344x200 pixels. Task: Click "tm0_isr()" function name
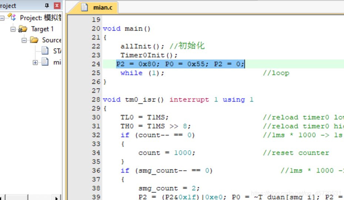click(144, 100)
